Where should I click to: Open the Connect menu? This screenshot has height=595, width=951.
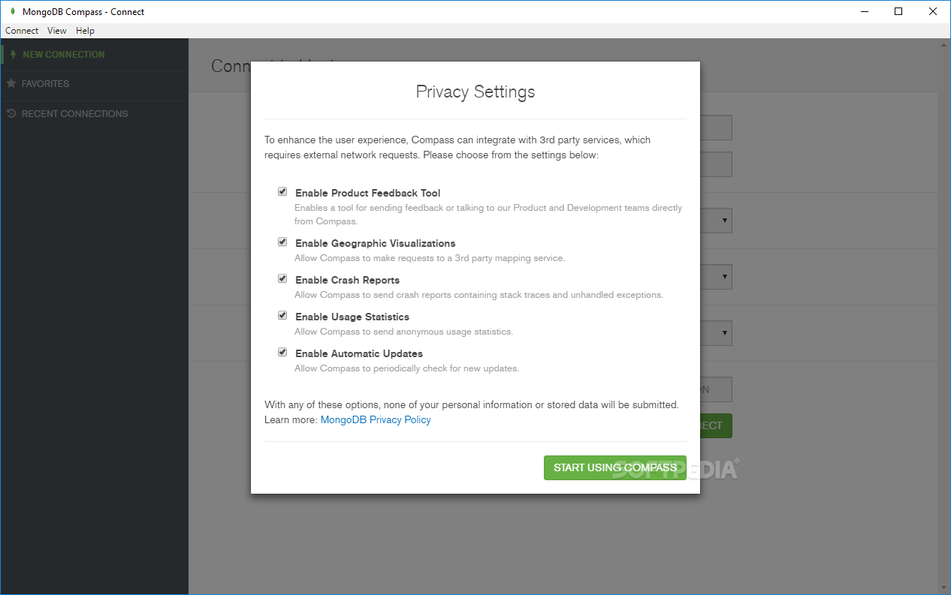[x=22, y=31]
